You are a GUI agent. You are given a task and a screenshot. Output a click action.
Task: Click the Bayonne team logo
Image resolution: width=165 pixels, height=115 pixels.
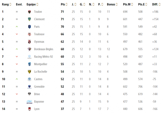click(29, 102)
